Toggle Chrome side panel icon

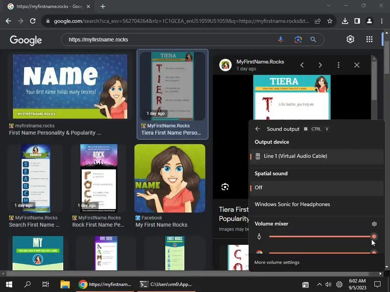pos(357,21)
